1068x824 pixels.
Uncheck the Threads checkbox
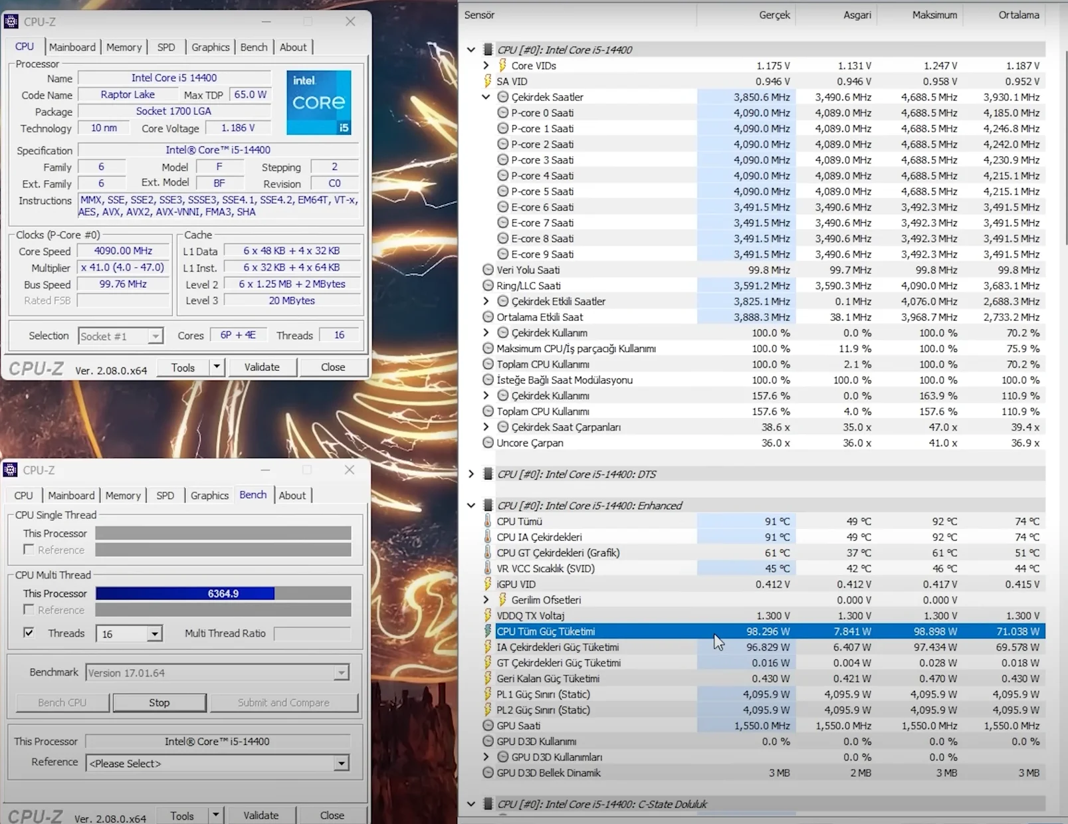click(29, 633)
